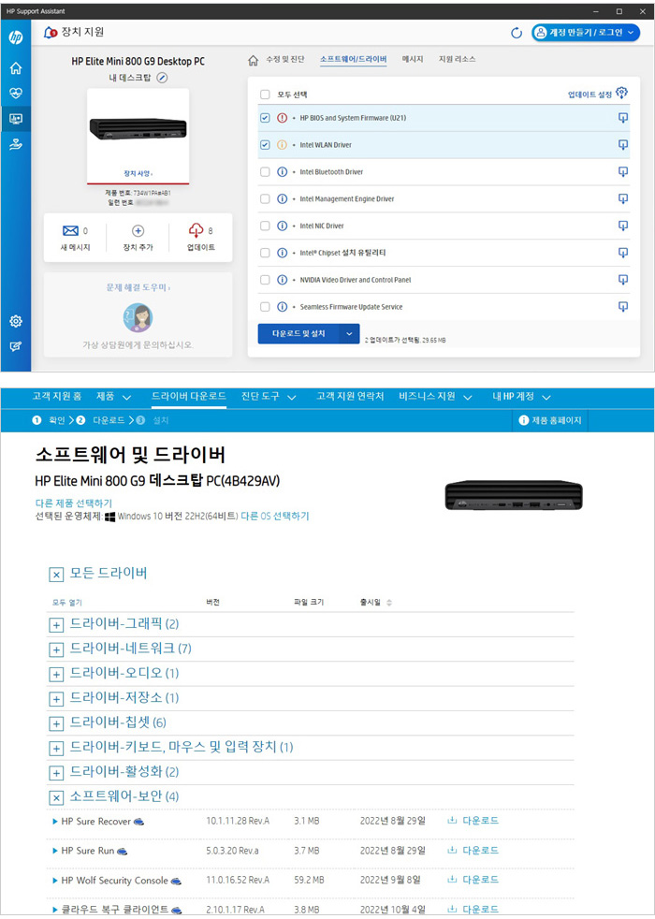This screenshot has height=919, width=655.
Task: Check the NVIDIA Video Driver checkbox
Action: (x=265, y=280)
